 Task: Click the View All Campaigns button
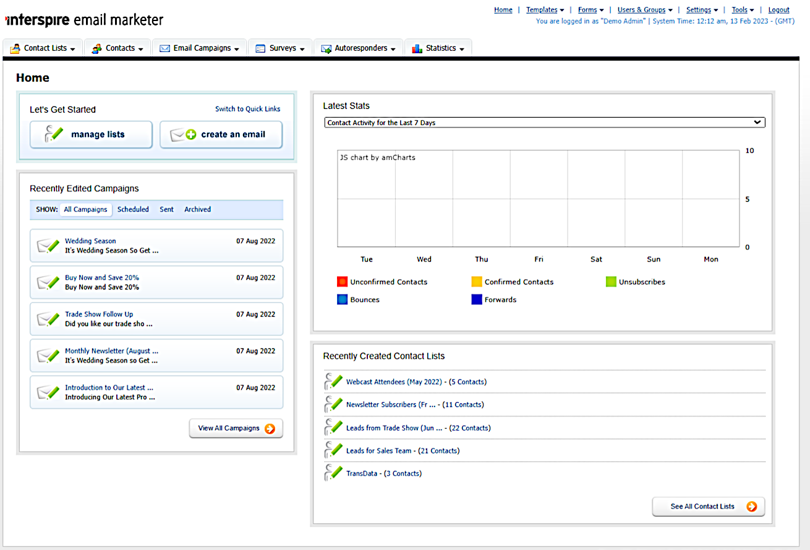pyautogui.click(x=236, y=428)
